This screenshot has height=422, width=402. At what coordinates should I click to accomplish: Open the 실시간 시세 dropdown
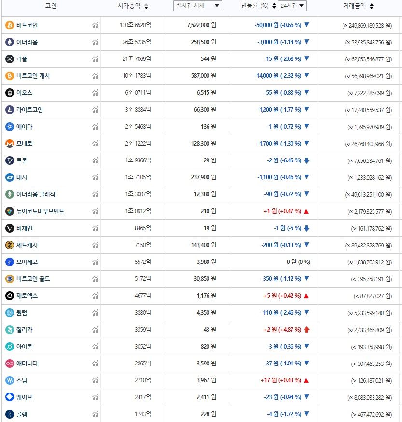(x=198, y=6)
